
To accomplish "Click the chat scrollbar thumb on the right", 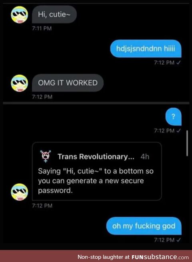I will coord(187,143).
